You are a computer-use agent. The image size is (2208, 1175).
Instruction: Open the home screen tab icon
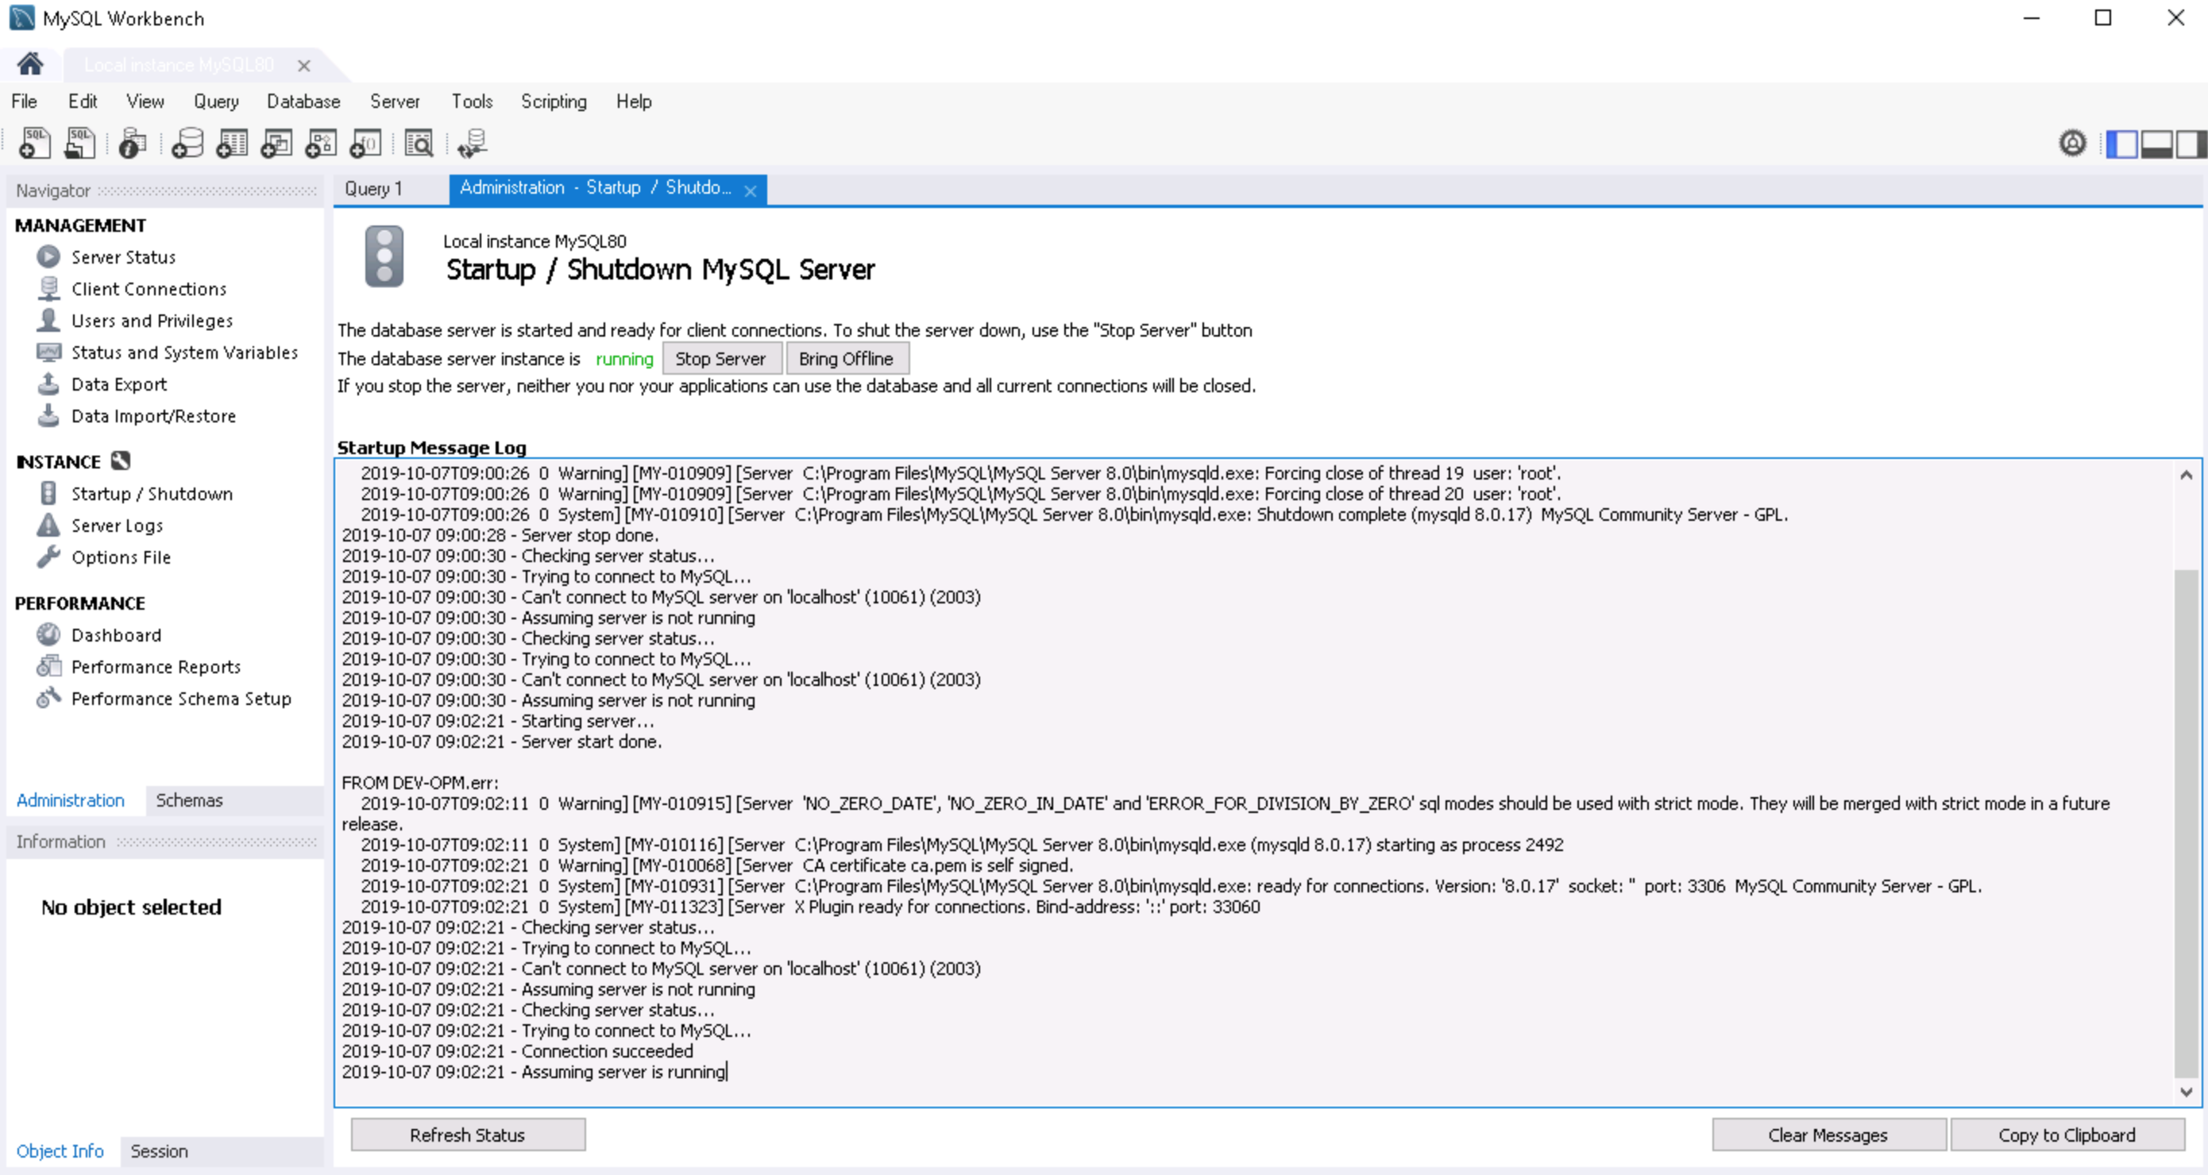[30, 64]
